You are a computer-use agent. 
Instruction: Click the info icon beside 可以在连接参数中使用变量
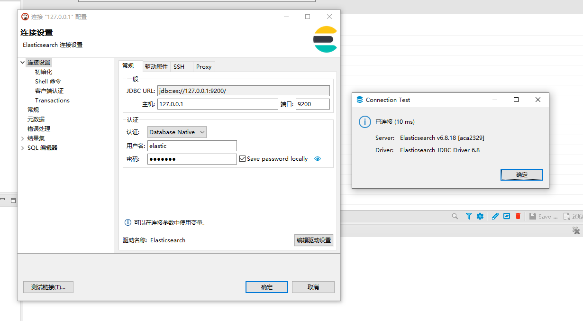pos(128,222)
